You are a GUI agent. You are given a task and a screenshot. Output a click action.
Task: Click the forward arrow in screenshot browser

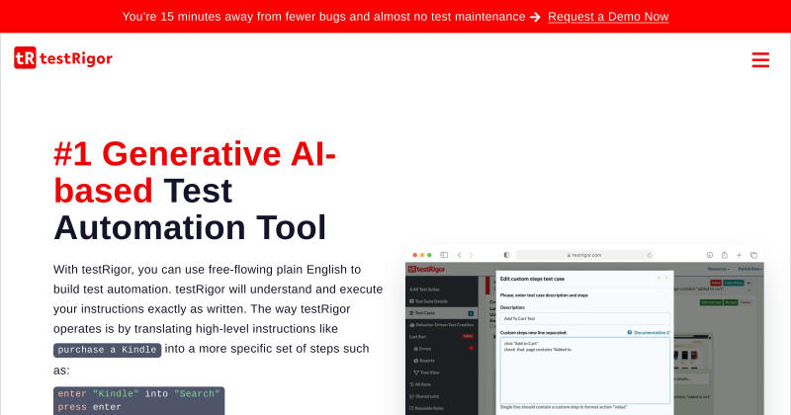click(x=472, y=255)
